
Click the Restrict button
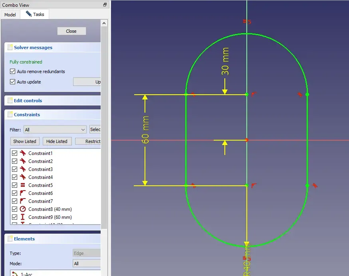coord(88,141)
